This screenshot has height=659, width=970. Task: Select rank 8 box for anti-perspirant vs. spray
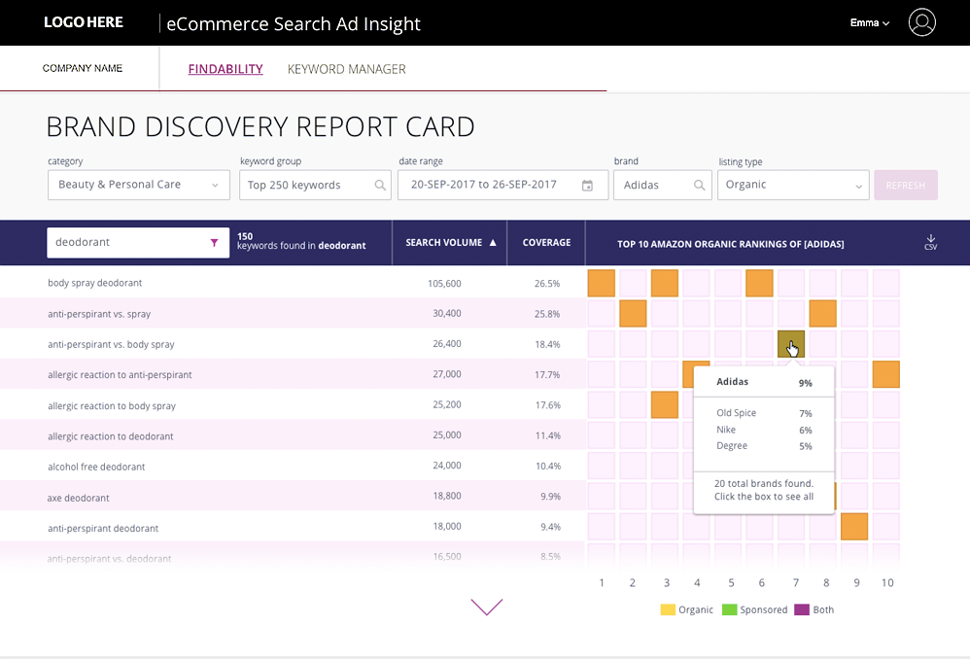(x=823, y=313)
